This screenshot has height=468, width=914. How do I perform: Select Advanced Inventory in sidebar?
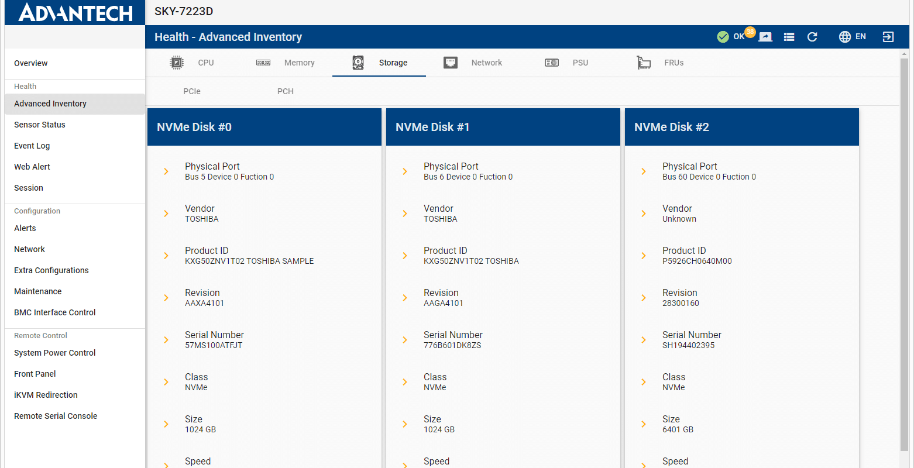(x=75, y=104)
